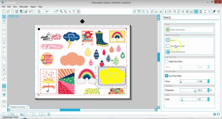Click the Threshold value field 91.3
Image resolution: width=222 pixels, height=119 pixels.
[x=203, y=90]
